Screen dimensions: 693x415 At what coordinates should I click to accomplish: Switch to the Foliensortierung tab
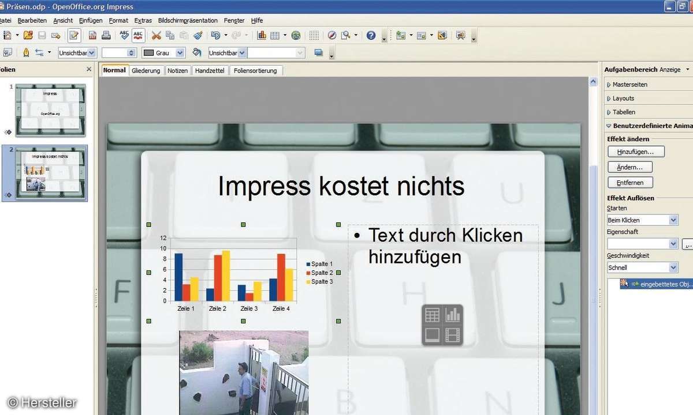(x=255, y=70)
